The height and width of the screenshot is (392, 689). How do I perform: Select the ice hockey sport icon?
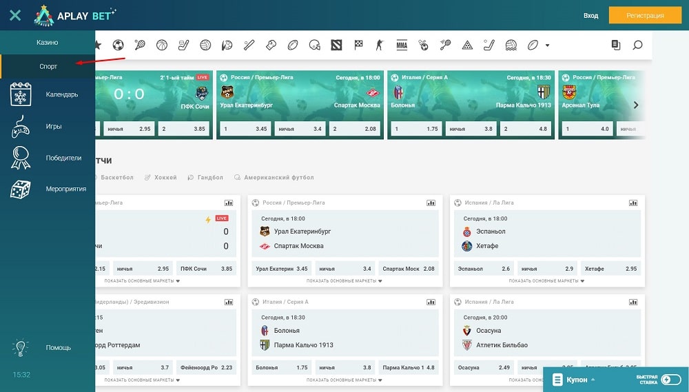pyautogui.click(x=183, y=45)
